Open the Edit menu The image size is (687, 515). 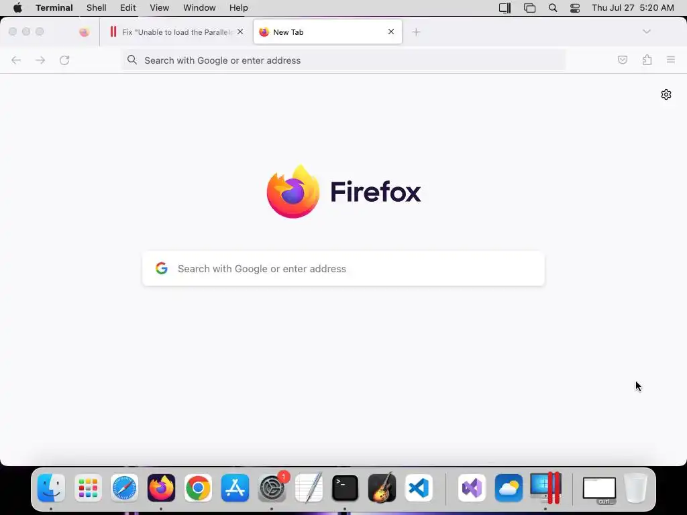(128, 8)
